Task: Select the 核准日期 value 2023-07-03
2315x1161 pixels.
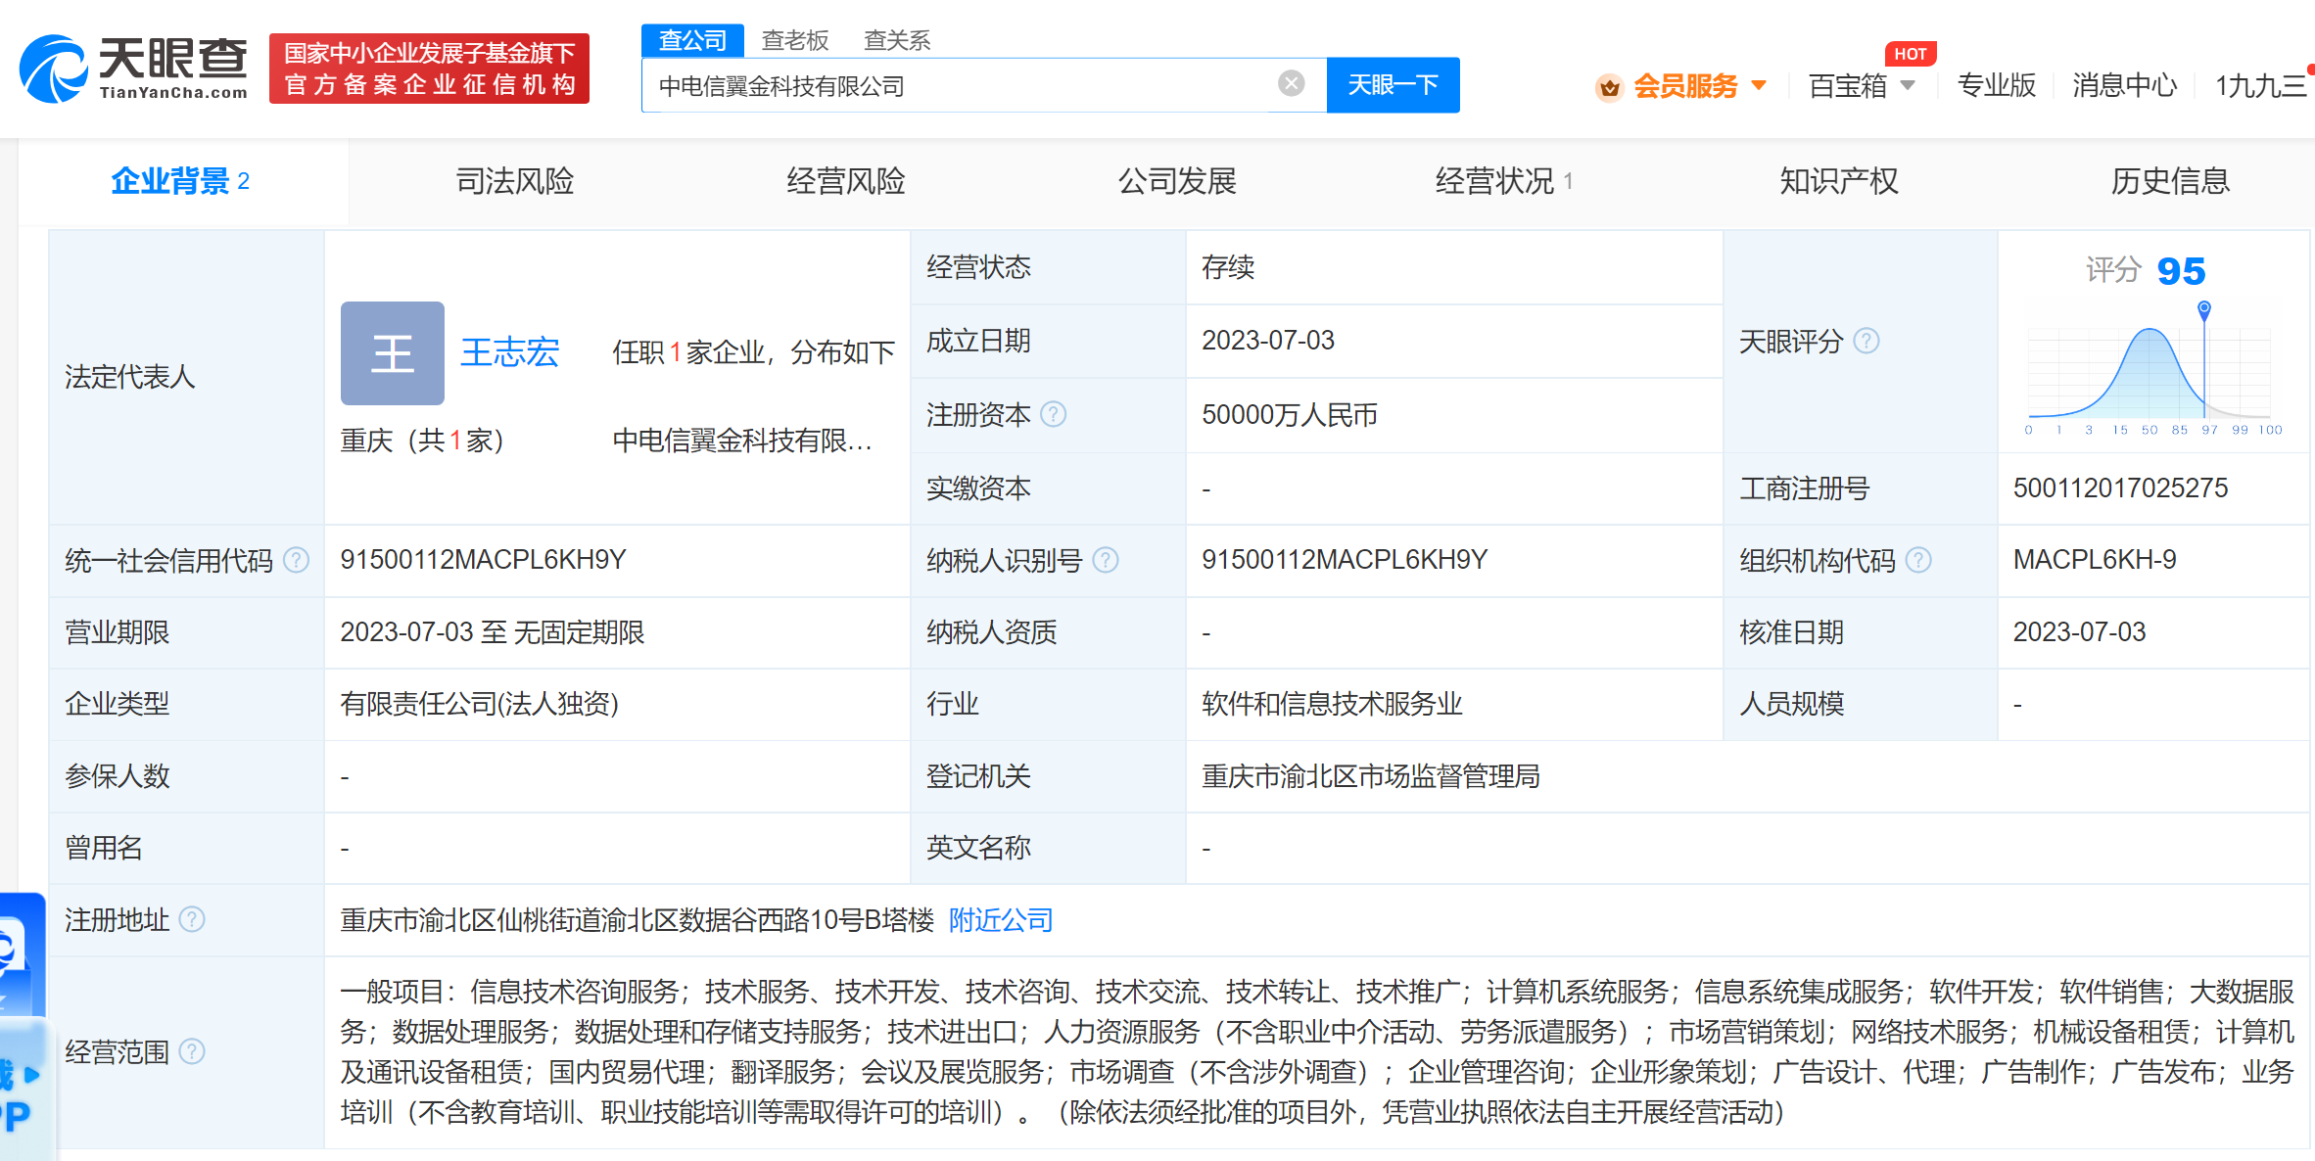Action: point(2079,632)
